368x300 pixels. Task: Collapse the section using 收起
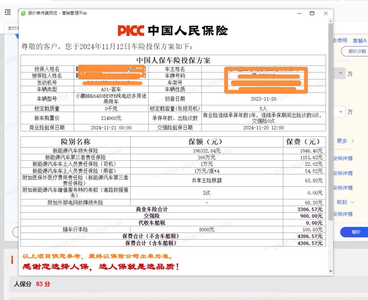346,202
